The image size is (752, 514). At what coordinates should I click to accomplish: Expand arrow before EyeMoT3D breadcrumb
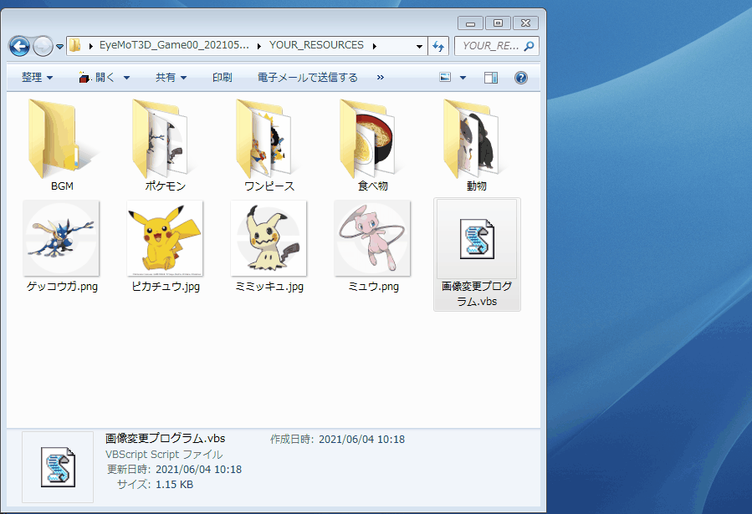pyautogui.click(x=90, y=46)
